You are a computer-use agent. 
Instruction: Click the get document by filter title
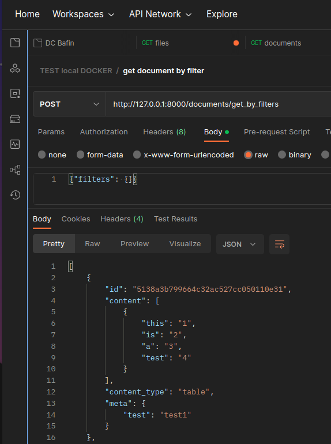[163, 71]
